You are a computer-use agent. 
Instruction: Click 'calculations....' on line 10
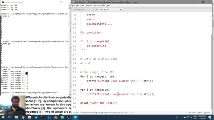click(x=100, y=24)
